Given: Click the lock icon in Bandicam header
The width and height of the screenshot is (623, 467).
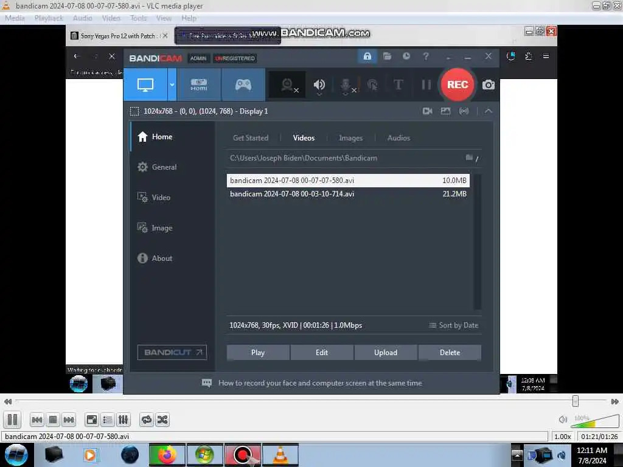Looking at the screenshot, I should coord(367,56).
